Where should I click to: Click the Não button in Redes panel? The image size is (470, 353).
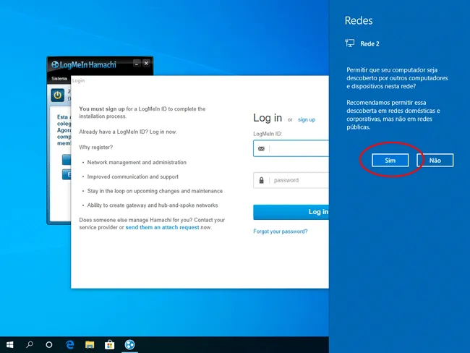tap(435, 160)
